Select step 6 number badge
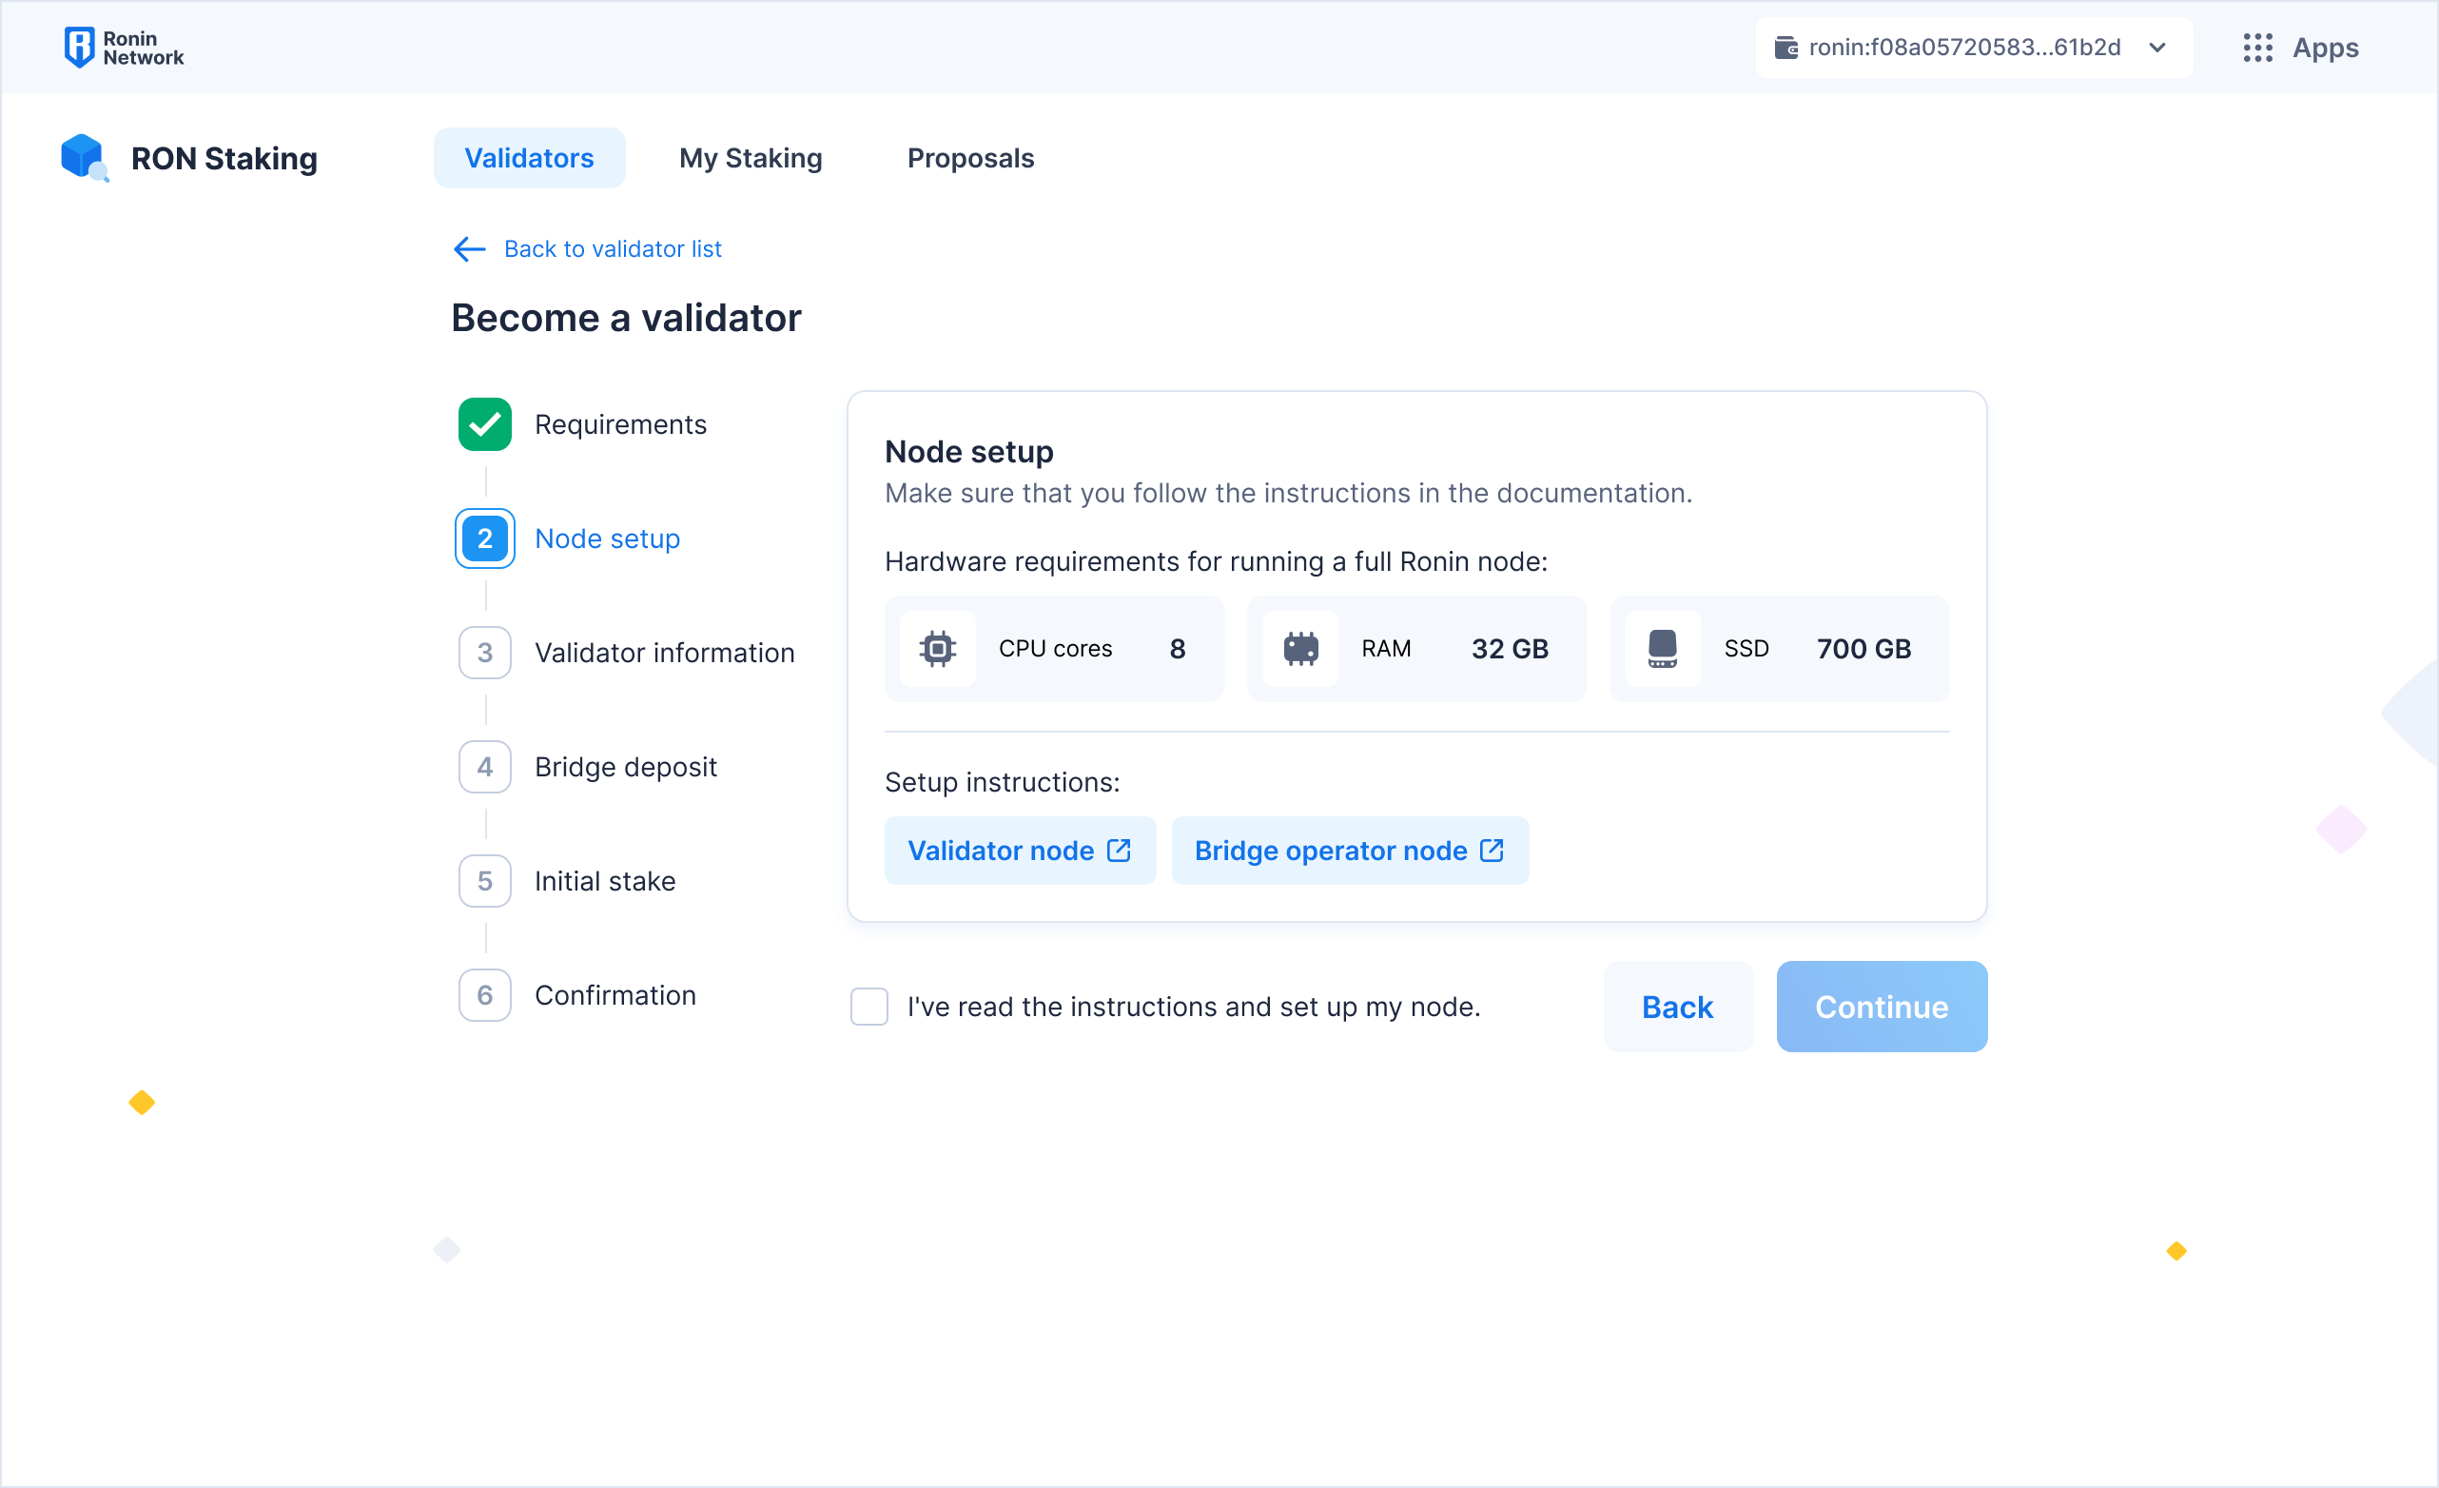The height and width of the screenshot is (1488, 2439). pyautogui.click(x=485, y=995)
